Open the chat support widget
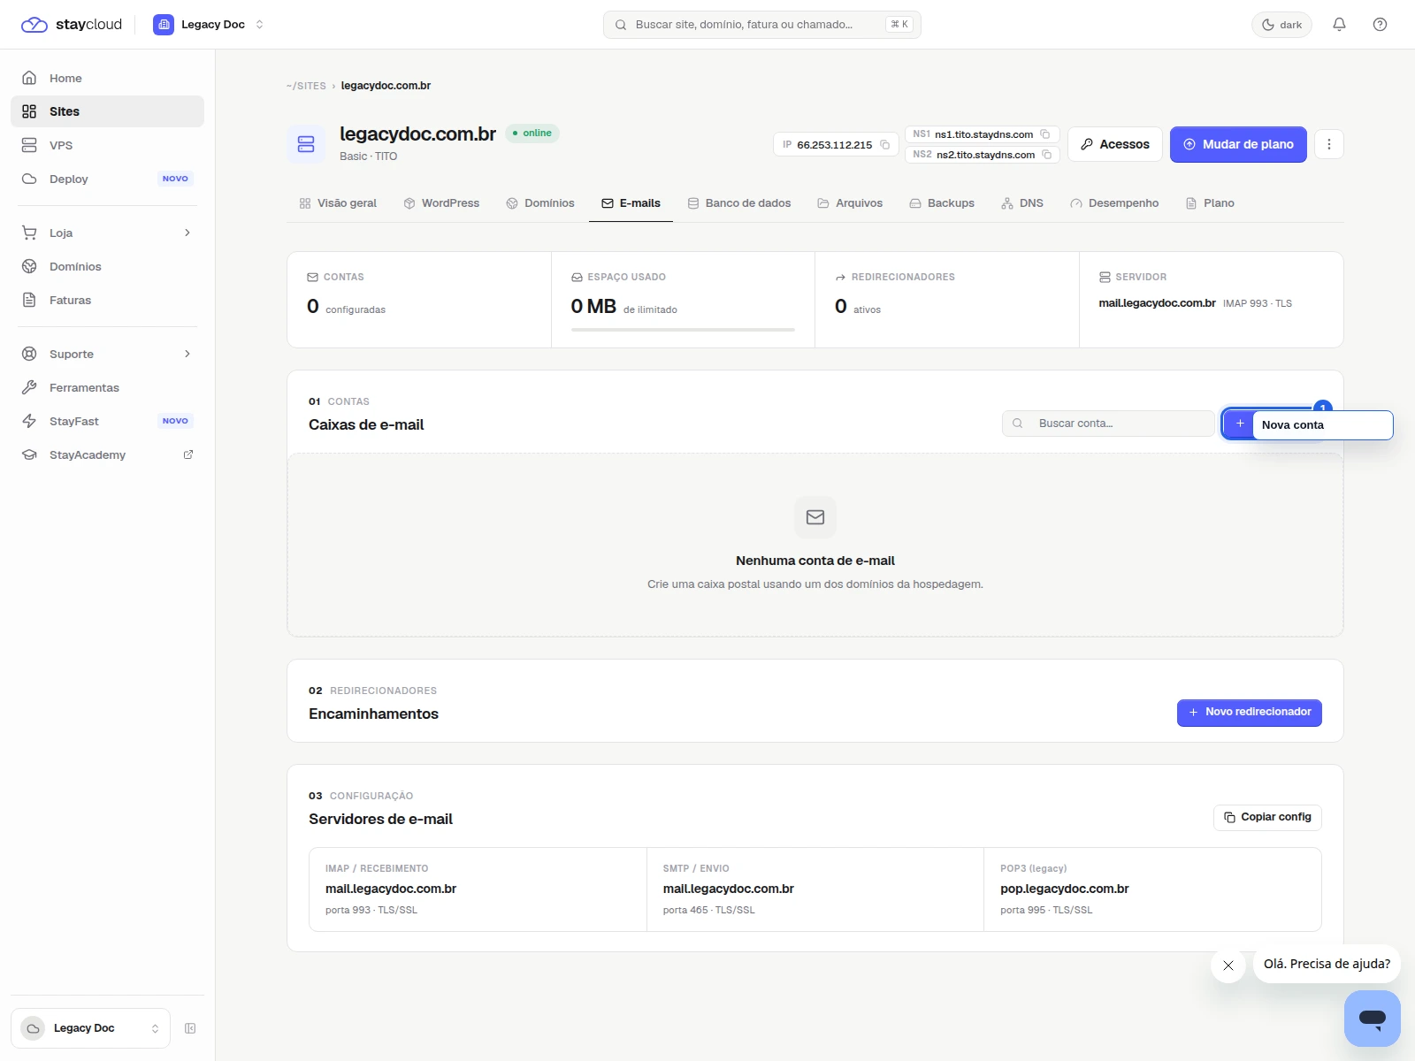 click(1373, 1019)
